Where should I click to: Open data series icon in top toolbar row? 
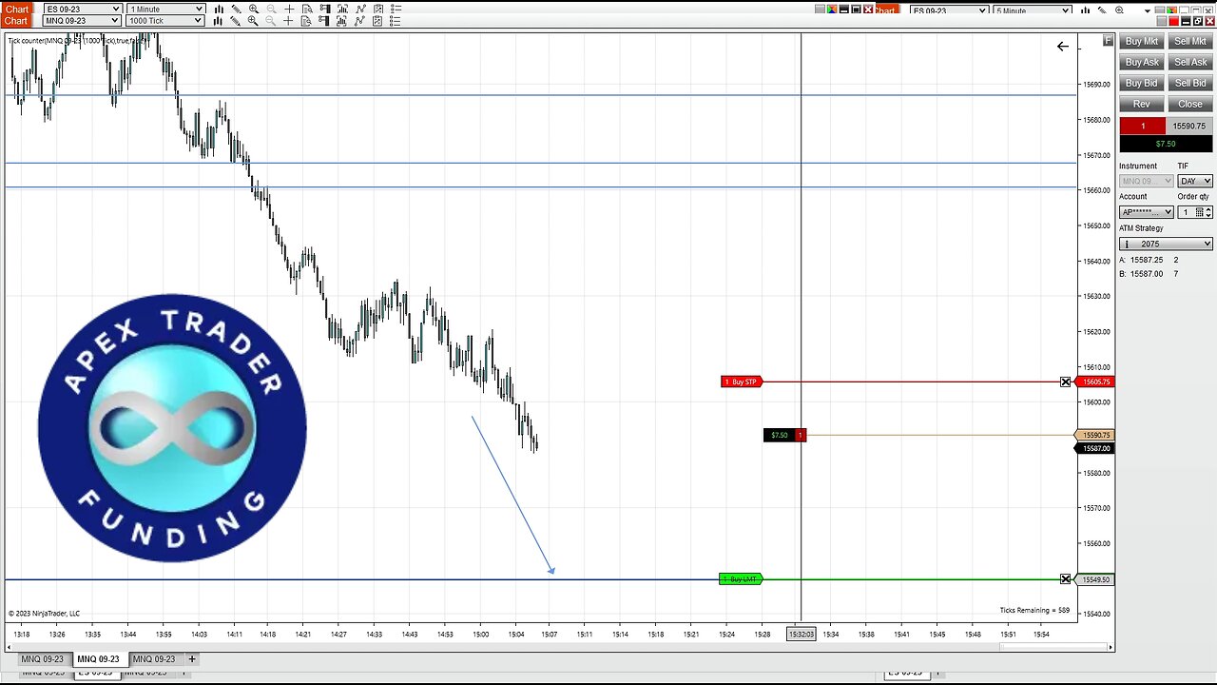pos(342,9)
